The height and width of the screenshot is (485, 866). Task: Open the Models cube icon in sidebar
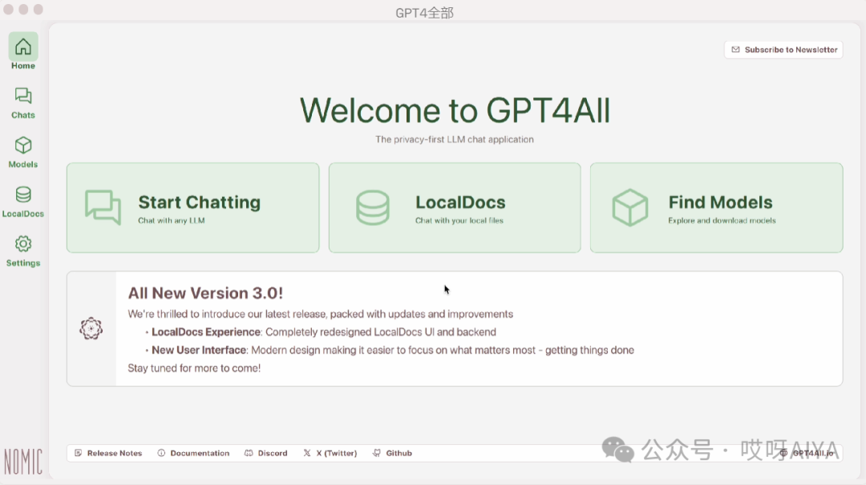click(23, 146)
